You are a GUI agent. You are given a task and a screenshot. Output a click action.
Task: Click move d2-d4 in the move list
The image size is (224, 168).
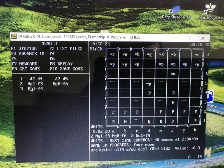(36, 79)
